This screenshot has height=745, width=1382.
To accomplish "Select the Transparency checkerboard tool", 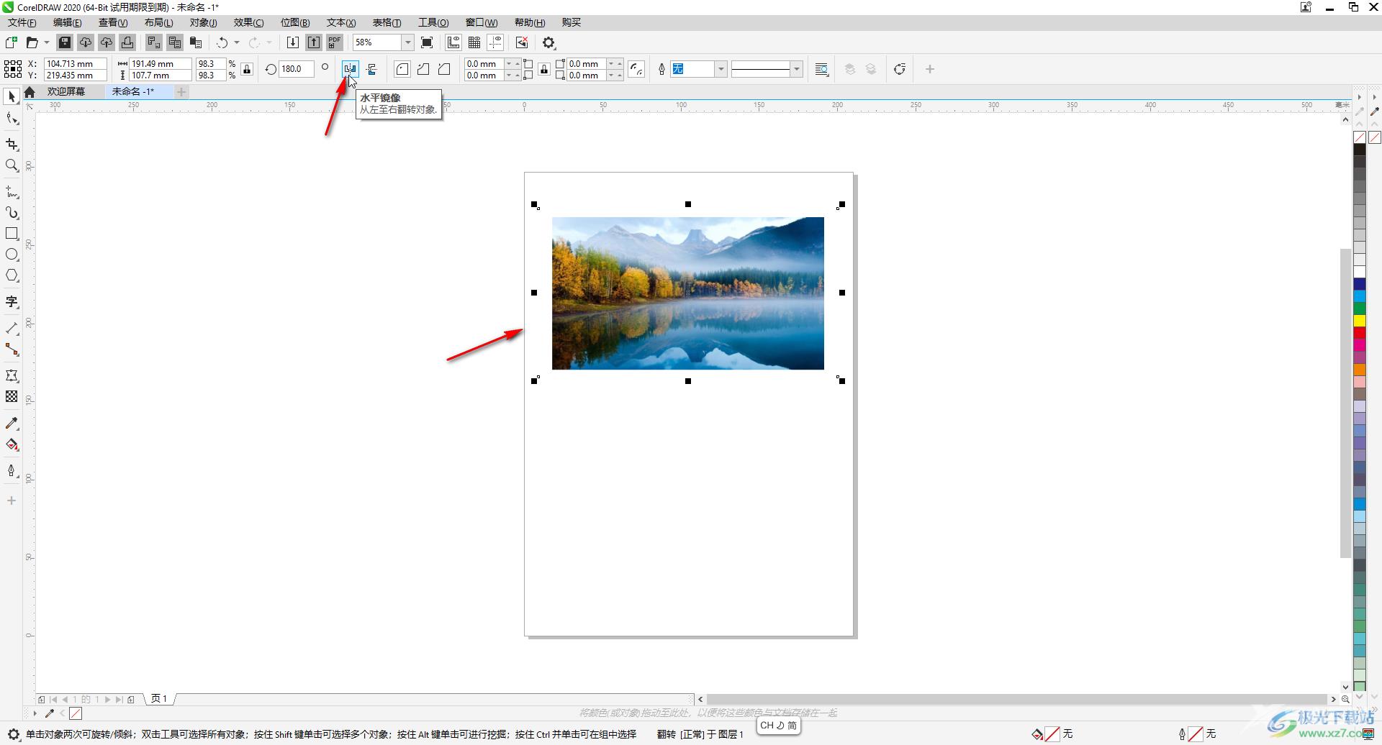I will (x=12, y=396).
